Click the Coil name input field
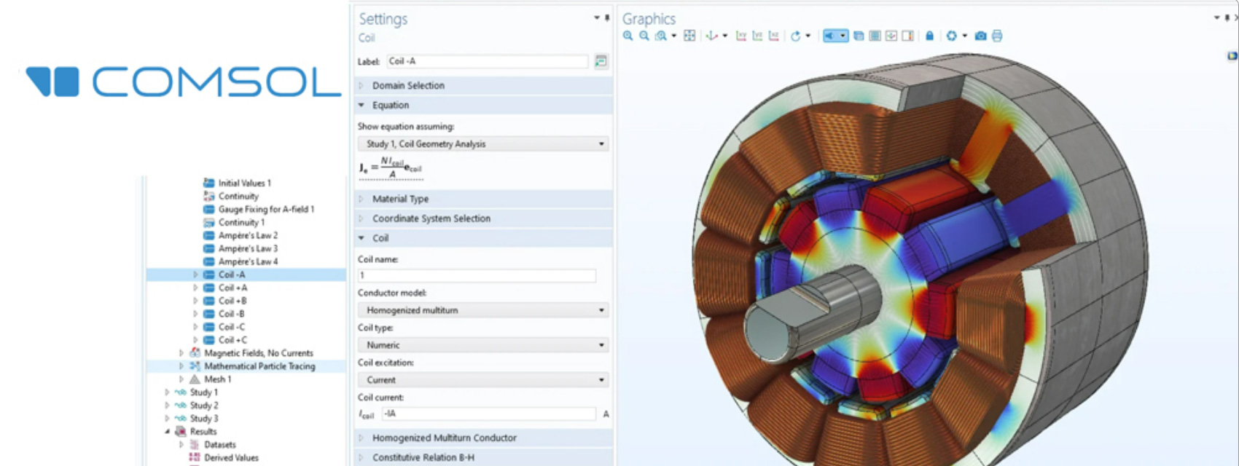This screenshot has height=466, width=1239. pos(477,275)
